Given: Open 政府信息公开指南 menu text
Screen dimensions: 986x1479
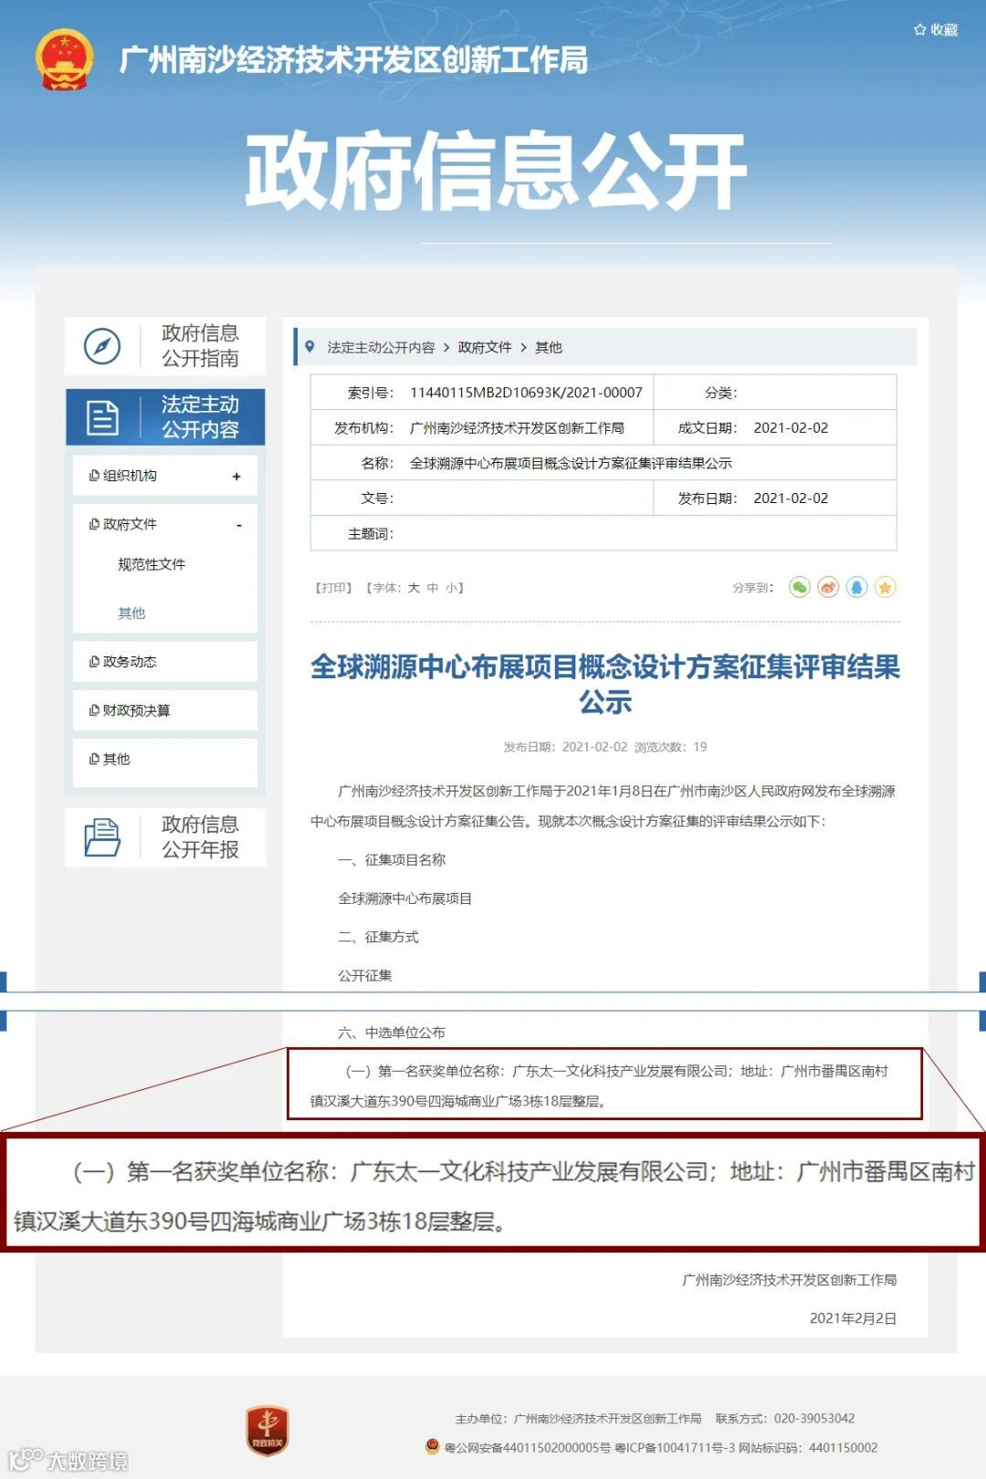Looking at the screenshot, I should 200,346.
